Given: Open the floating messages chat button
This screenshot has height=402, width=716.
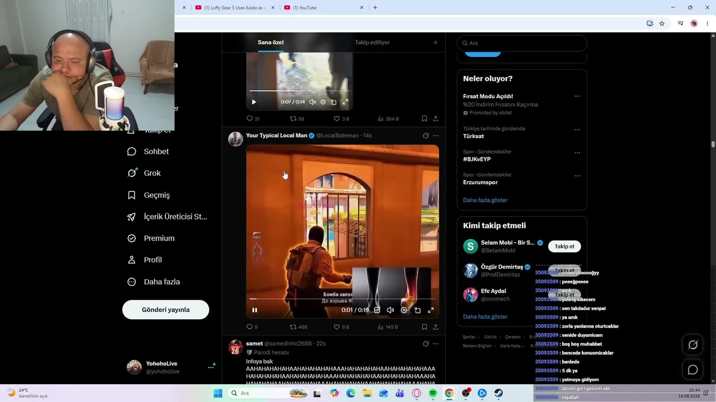Looking at the screenshot, I should (x=693, y=370).
